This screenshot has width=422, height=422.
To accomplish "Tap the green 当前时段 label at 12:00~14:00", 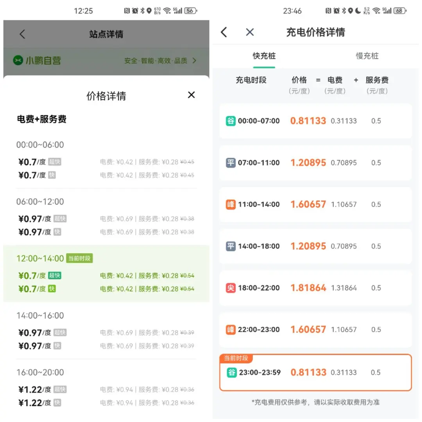I will (79, 258).
